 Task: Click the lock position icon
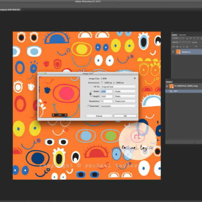[184, 47]
